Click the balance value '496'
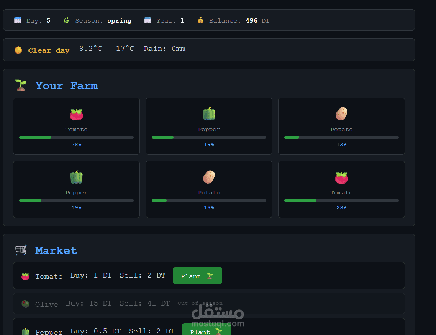The image size is (436, 335). click(251, 21)
